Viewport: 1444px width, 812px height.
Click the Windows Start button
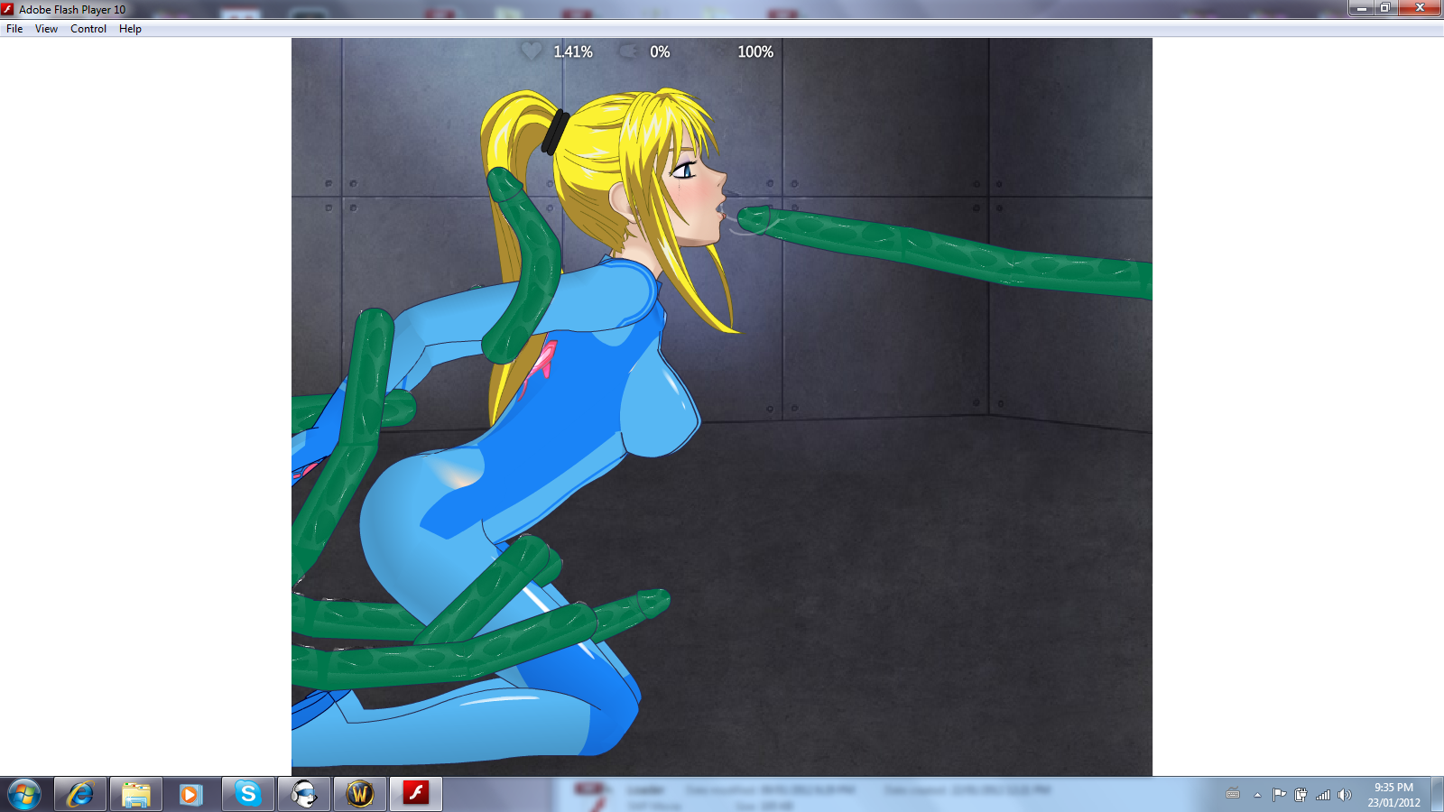24,794
